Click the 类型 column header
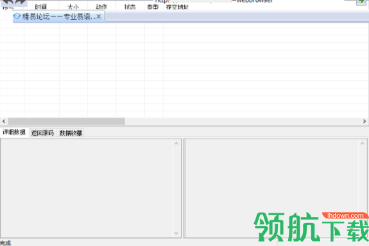This screenshot has height=246, width=369. [153, 7]
